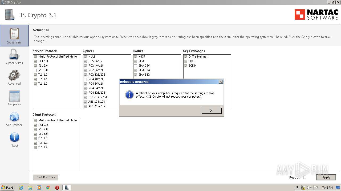Viewport: 341px width, 191px height.
Task: Click the Apply button
Action: point(326,177)
